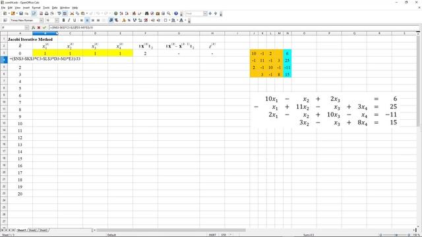Open the Function Wizard icon
422x237 pixels.
[x=34, y=28]
